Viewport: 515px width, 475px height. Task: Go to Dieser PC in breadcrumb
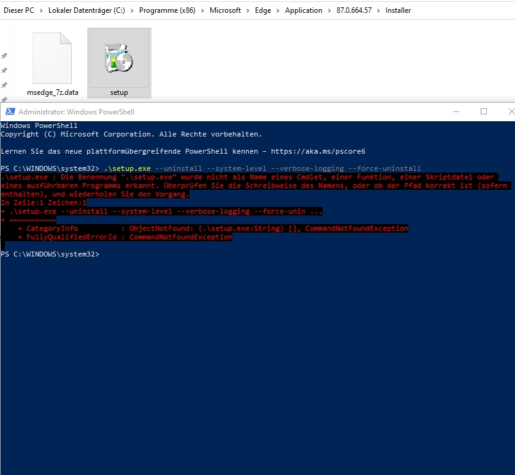19,10
